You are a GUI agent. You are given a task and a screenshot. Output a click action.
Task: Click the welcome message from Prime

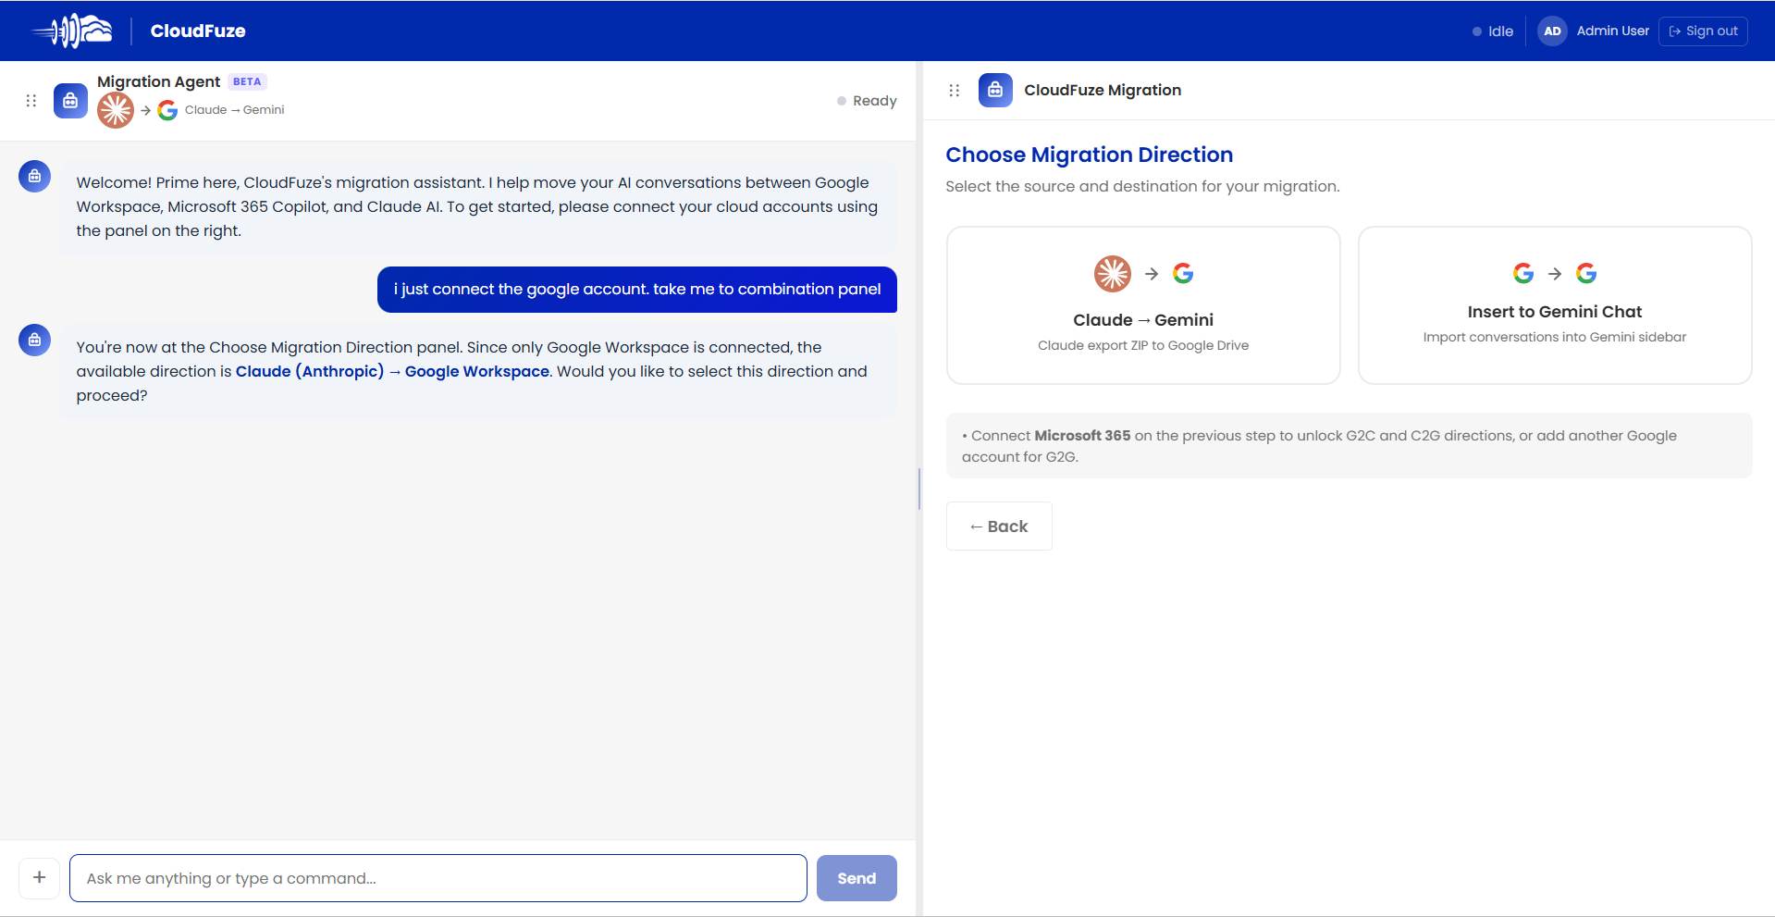pyautogui.click(x=478, y=206)
